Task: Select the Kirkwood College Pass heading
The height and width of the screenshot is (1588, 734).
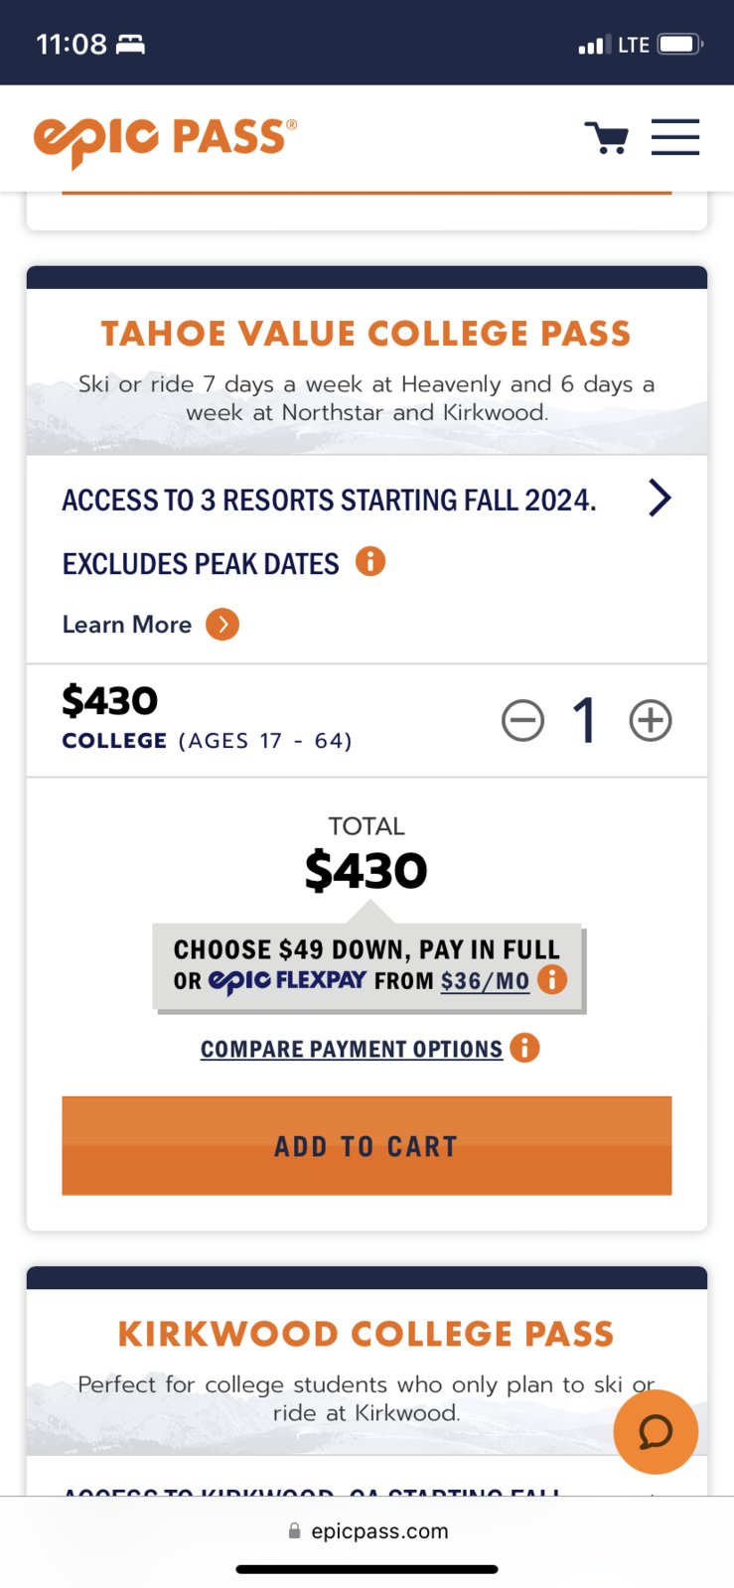Action: [367, 1334]
